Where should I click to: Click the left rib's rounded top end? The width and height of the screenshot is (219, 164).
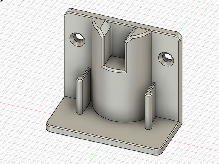[x=80, y=79]
